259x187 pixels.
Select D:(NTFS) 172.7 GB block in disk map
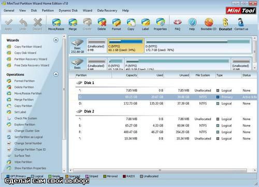198,46
